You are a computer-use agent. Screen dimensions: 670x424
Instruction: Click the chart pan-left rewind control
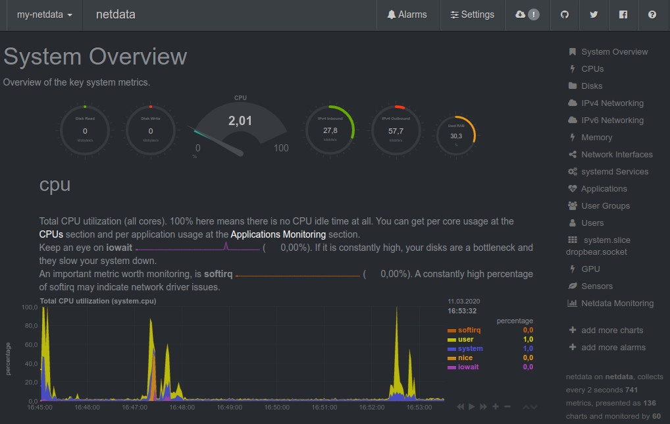(x=460, y=406)
